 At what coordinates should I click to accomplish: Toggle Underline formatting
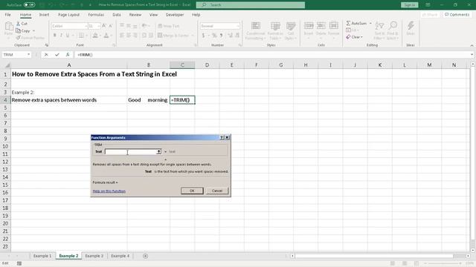(68, 36)
